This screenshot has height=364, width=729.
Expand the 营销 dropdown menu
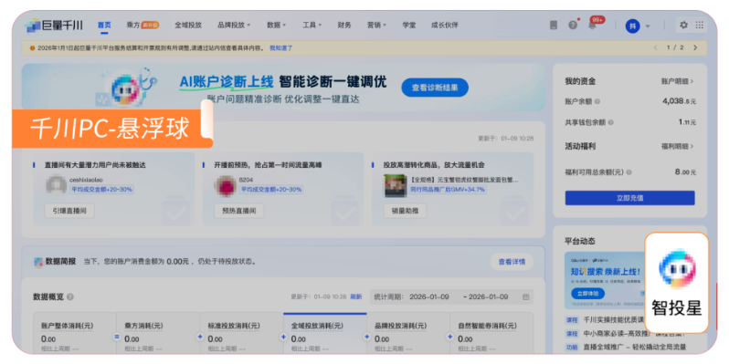[376, 25]
